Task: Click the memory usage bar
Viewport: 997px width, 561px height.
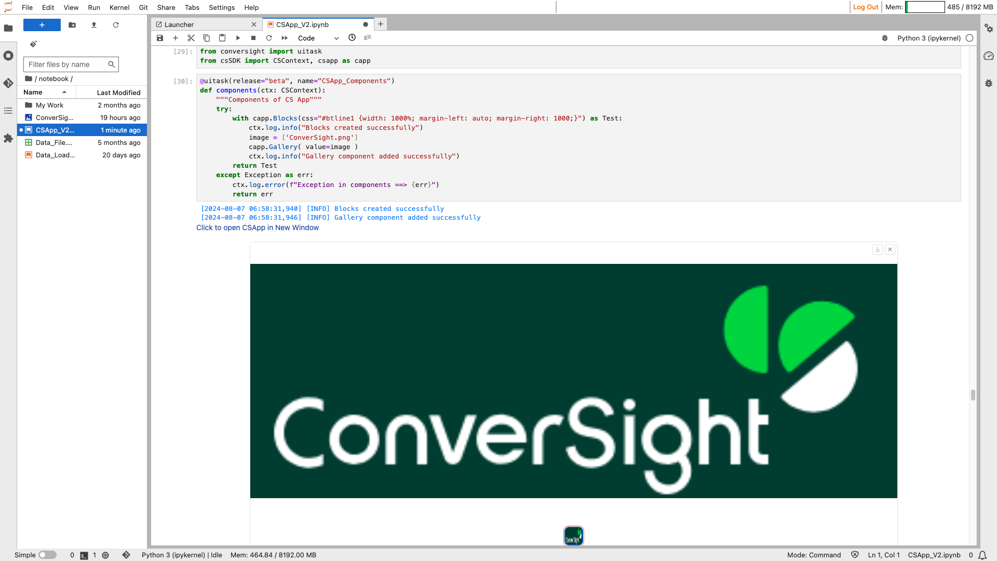Action: pos(925,7)
